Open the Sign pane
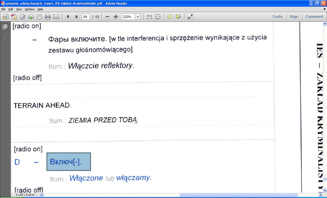327x198 pixels. 294,16
